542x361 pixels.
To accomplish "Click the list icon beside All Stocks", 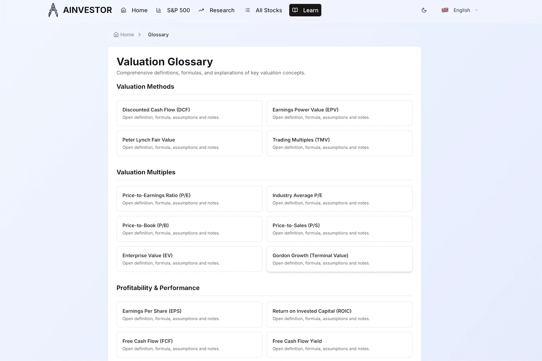I will pos(247,10).
